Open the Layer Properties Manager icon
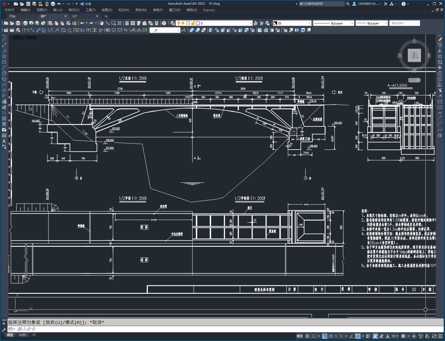The width and height of the screenshot is (445, 341). click(x=172, y=23)
